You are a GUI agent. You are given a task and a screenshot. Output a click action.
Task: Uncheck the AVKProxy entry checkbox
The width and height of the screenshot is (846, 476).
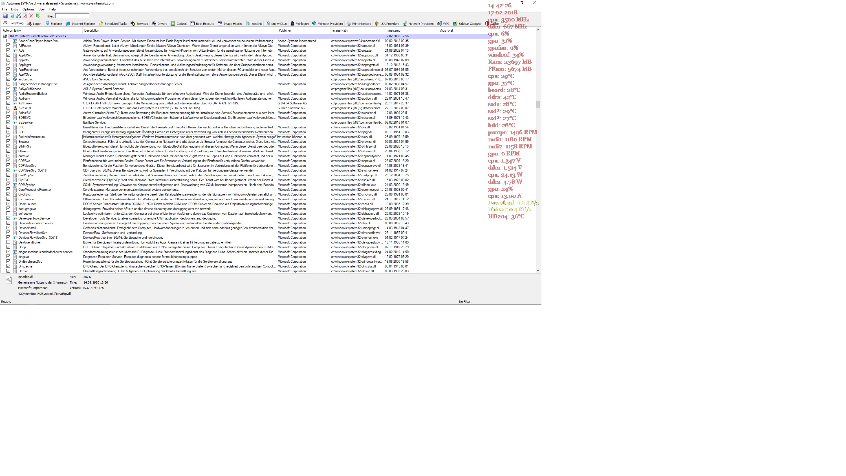pyautogui.click(x=8, y=103)
